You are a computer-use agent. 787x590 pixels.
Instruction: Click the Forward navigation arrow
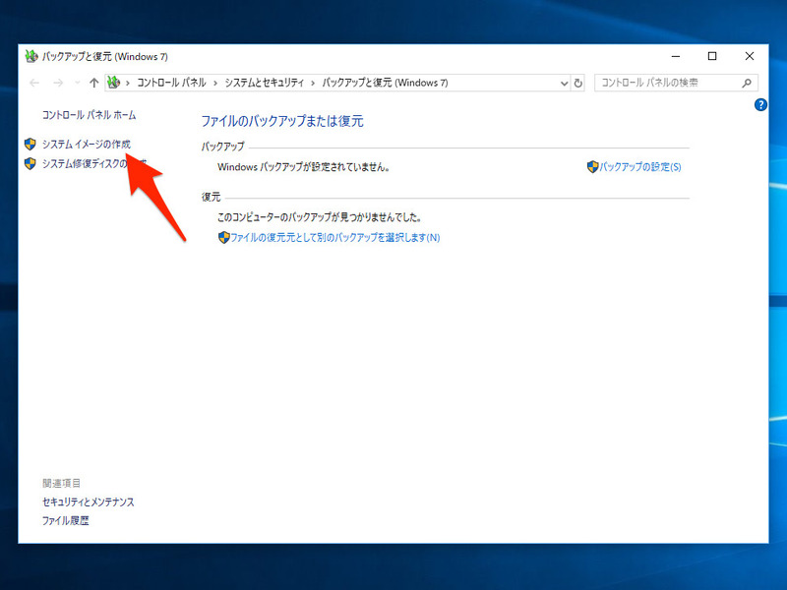click(x=58, y=83)
